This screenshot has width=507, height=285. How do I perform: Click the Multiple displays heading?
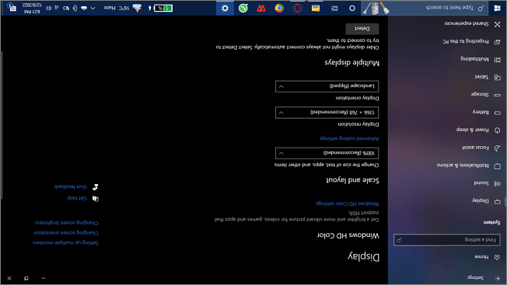click(x=351, y=63)
